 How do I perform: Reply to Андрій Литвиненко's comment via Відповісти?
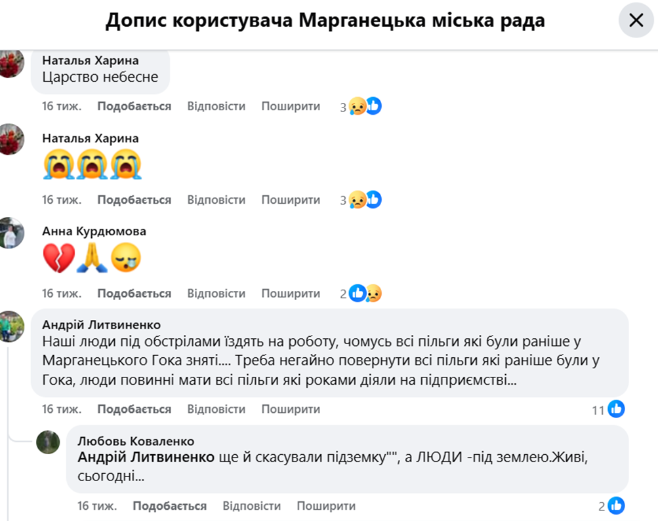click(216, 409)
